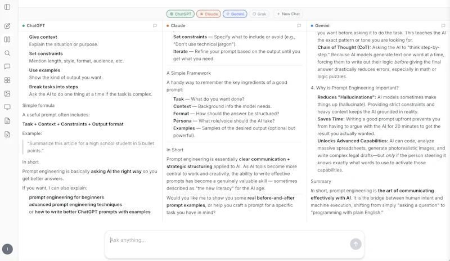Image resolution: width=450 pixels, height=261 pixels.
Task: Toggle the sidebar panel icon at top
Action: coord(7,7)
